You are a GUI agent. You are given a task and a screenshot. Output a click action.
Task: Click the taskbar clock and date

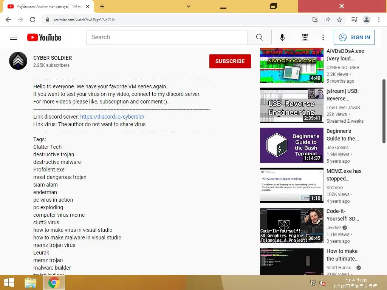(355, 283)
